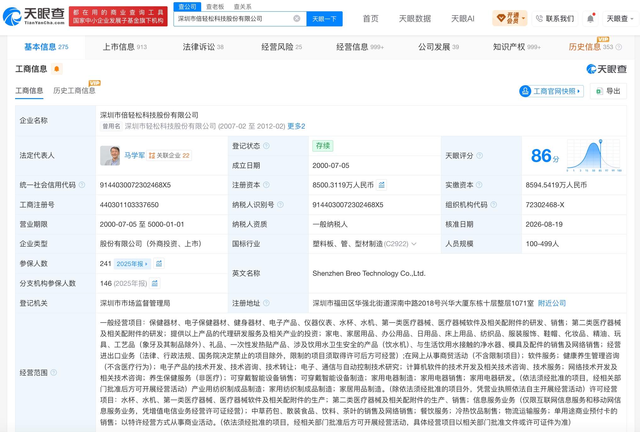This screenshot has height=432, width=640.
Task: Switch to 历史工商信息 sub-tab
Action: (x=74, y=91)
